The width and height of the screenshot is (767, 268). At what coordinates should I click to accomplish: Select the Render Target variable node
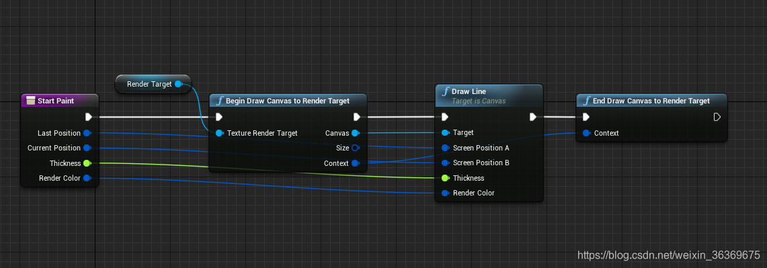[153, 84]
